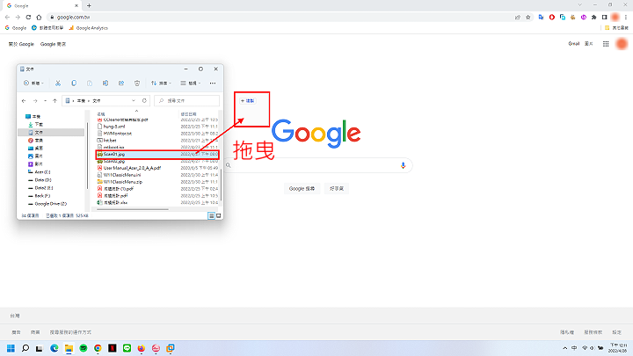This screenshot has width=633, height=356.
Task: Click the Google account avatar on page
Action: click(x=622, y=44)
